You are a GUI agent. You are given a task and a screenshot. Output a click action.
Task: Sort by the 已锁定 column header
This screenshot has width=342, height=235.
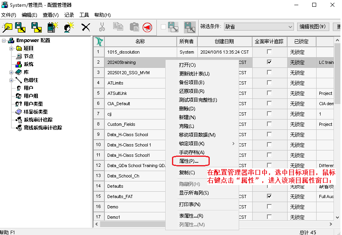[x=301, y=41]
